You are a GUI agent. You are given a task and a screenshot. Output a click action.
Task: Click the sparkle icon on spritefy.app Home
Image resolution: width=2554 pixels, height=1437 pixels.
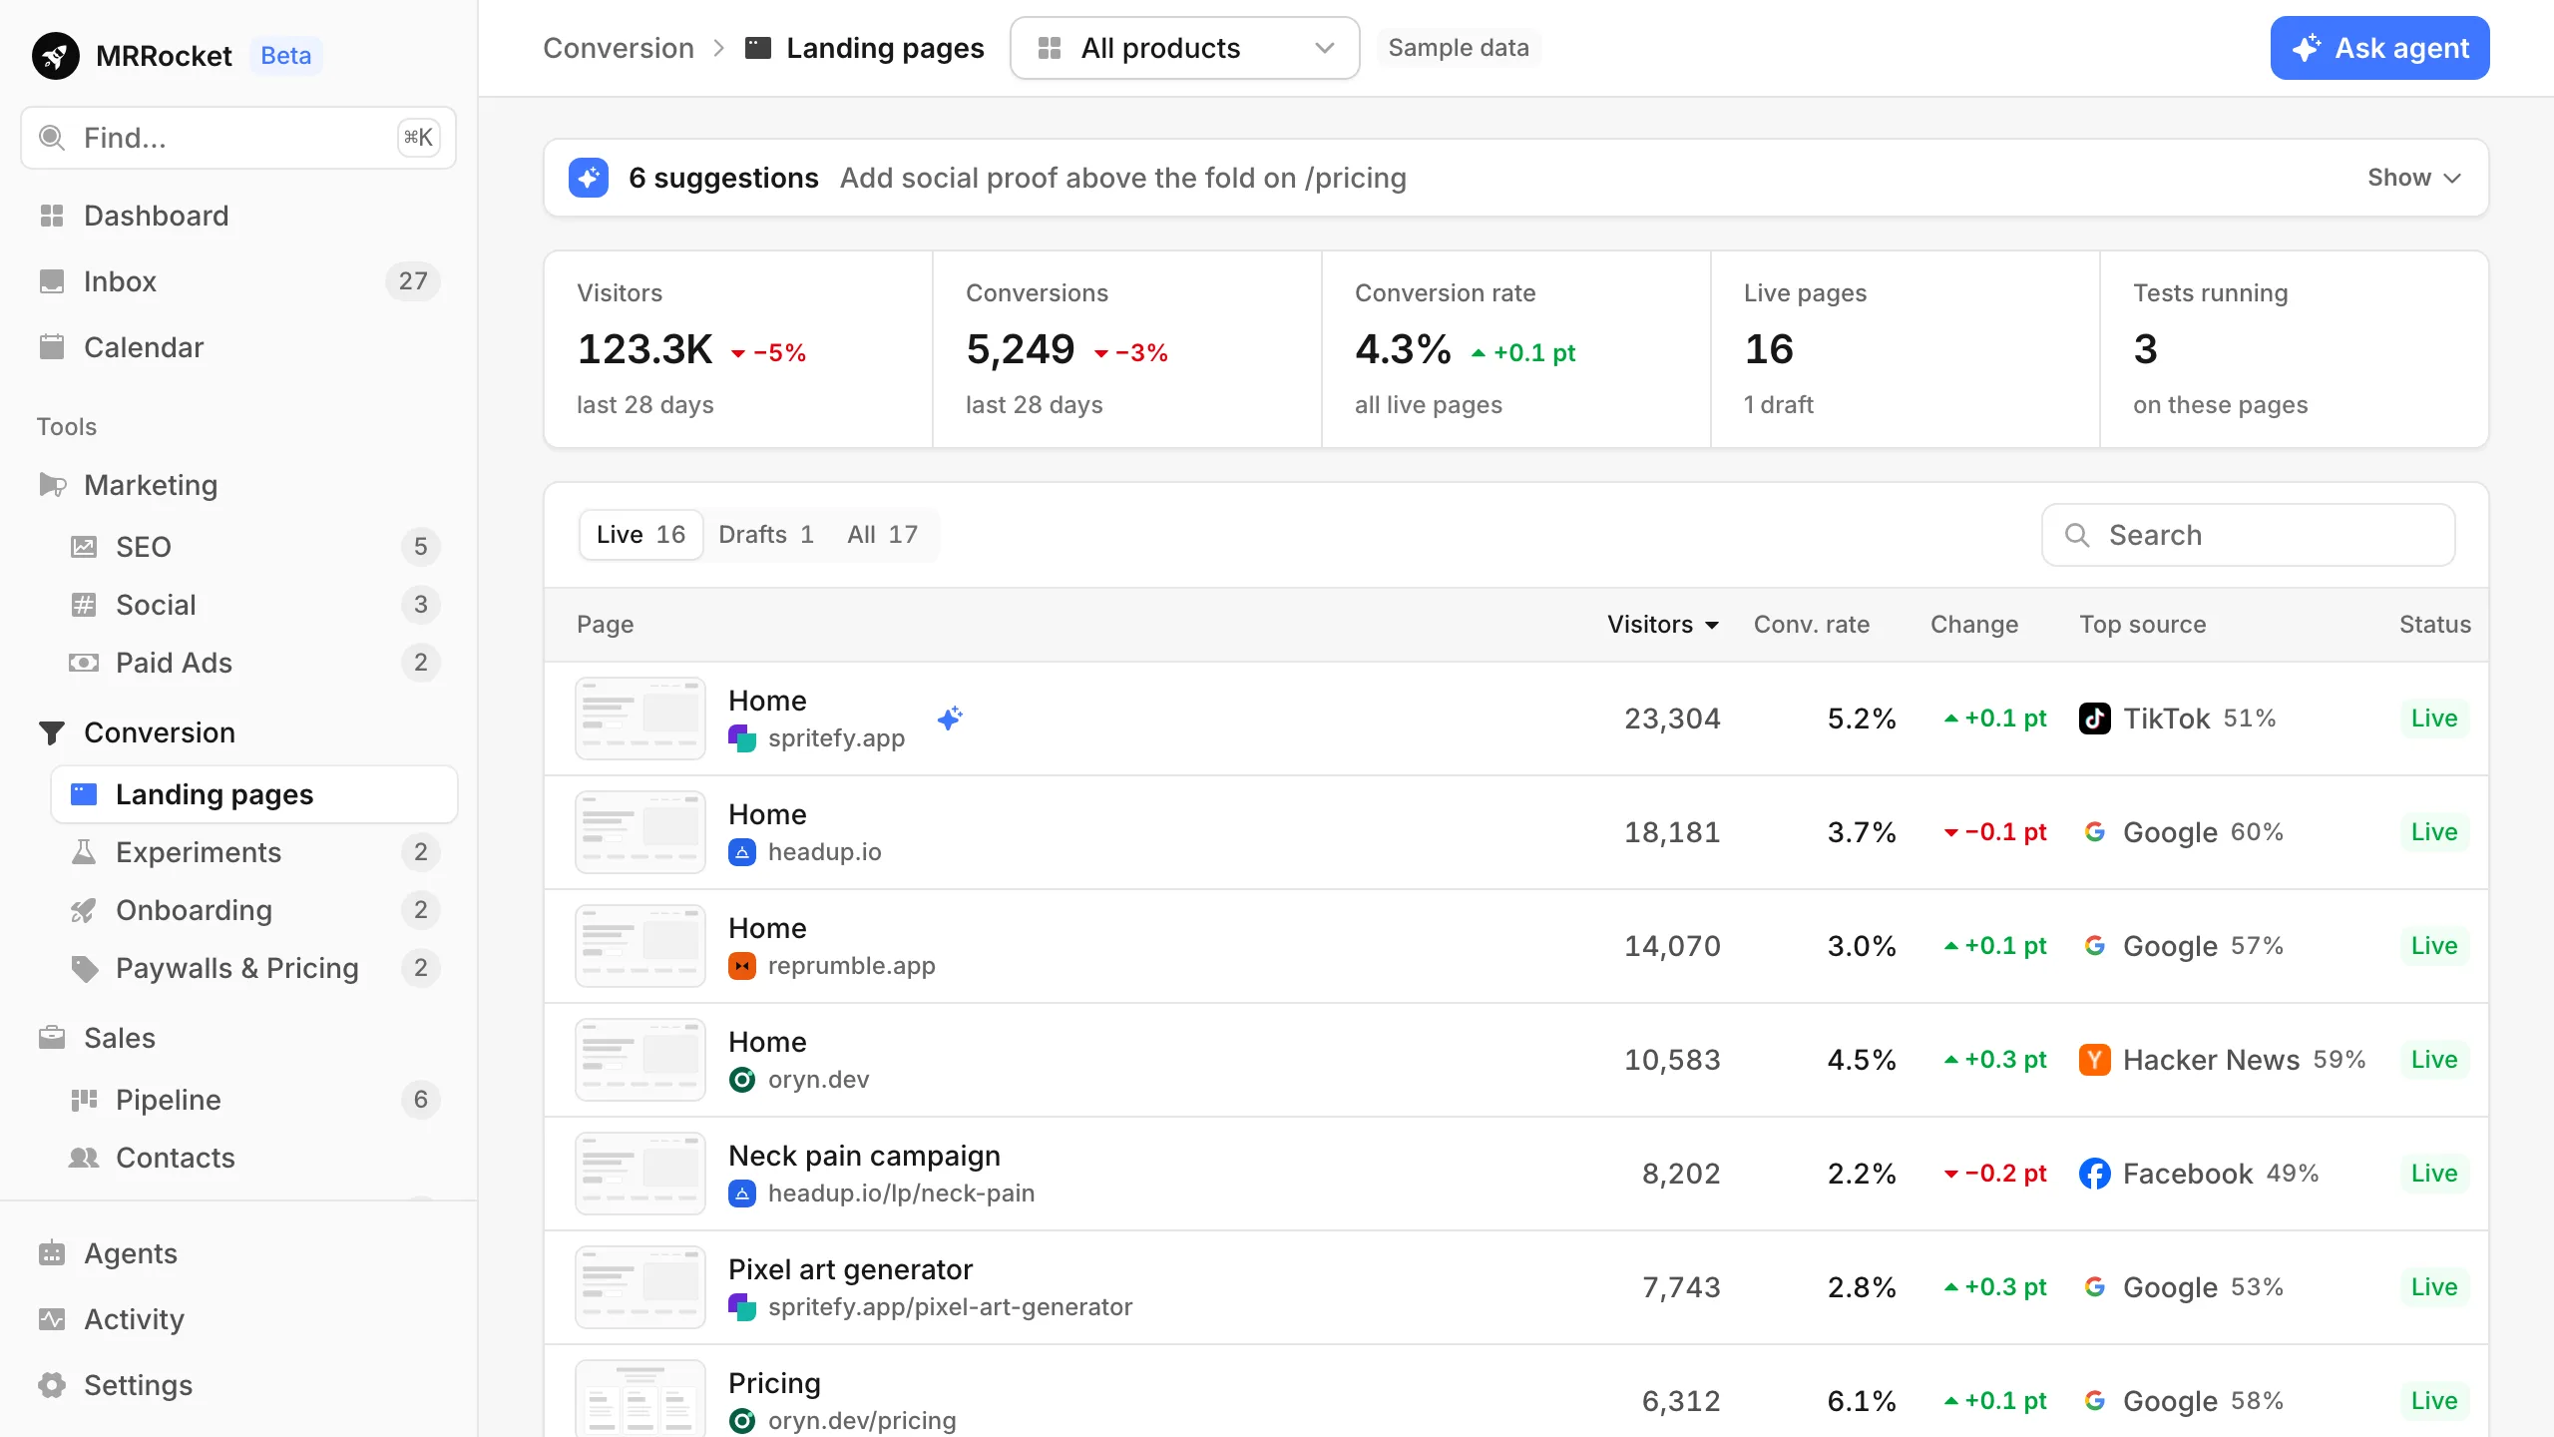pos(950,718)
